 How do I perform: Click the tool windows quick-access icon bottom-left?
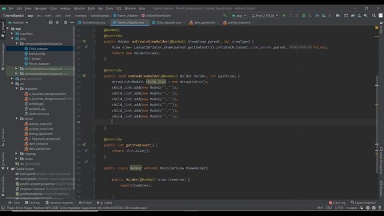tap(3, 208)
